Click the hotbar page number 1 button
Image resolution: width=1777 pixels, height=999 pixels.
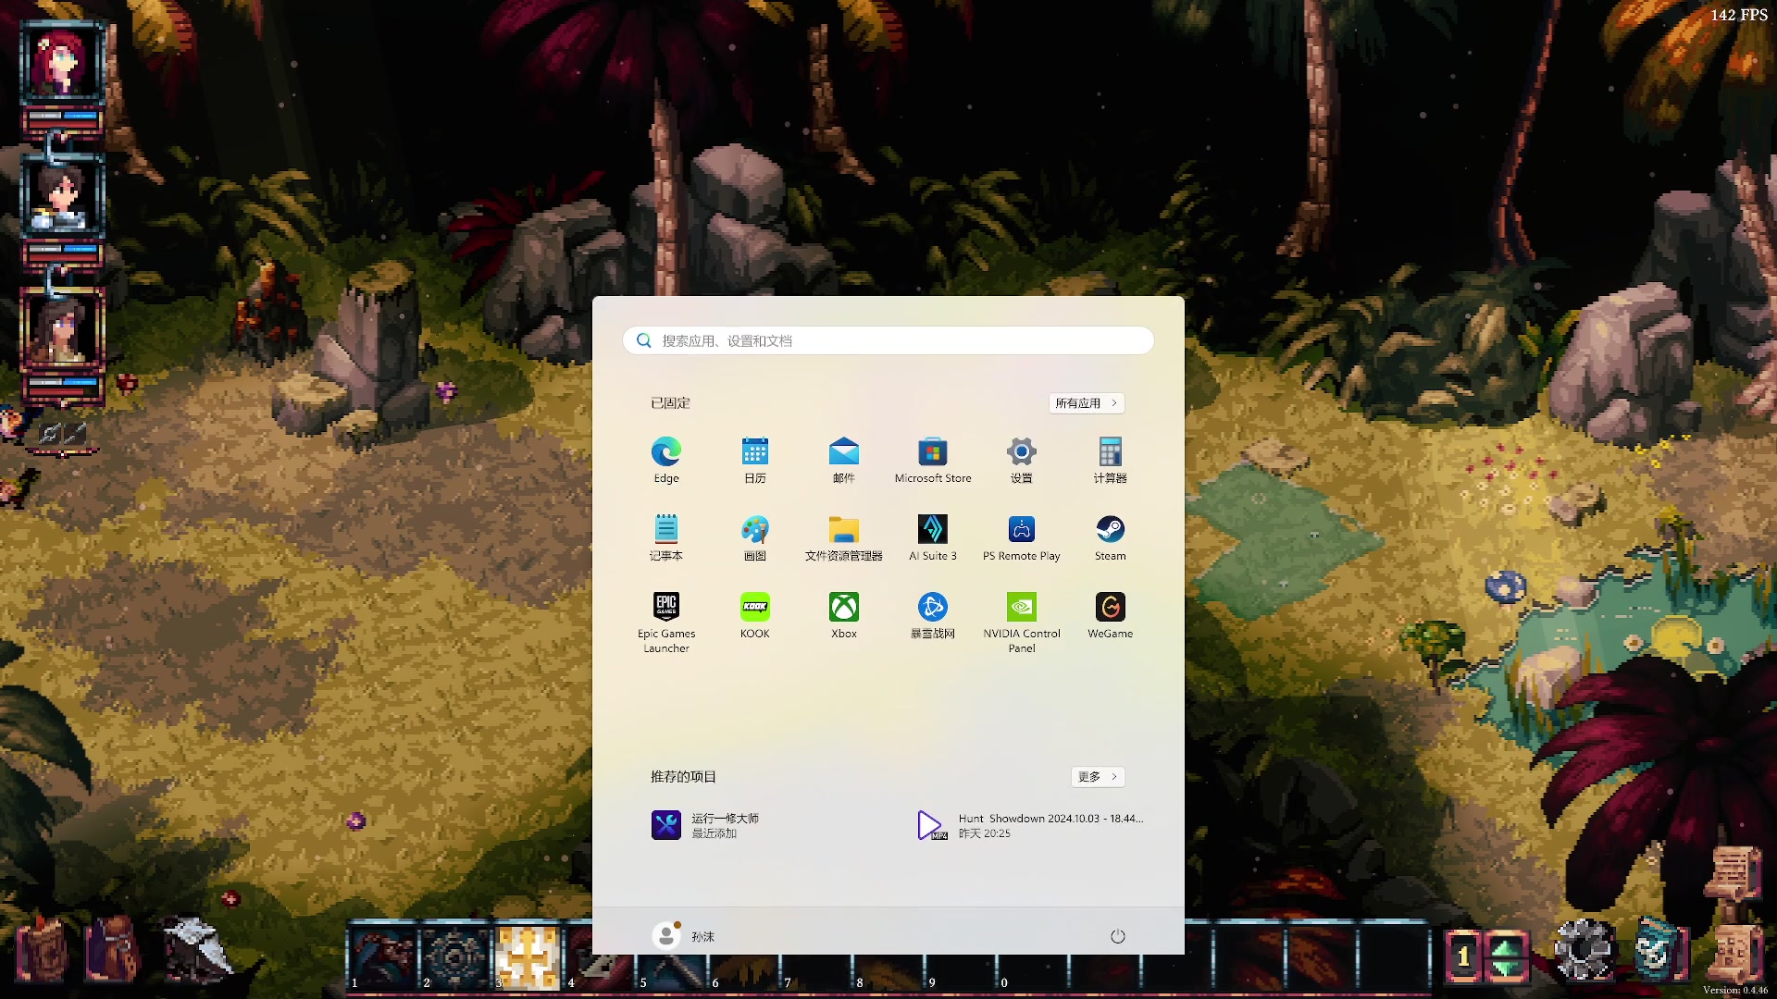click(x=1463, y=956)
